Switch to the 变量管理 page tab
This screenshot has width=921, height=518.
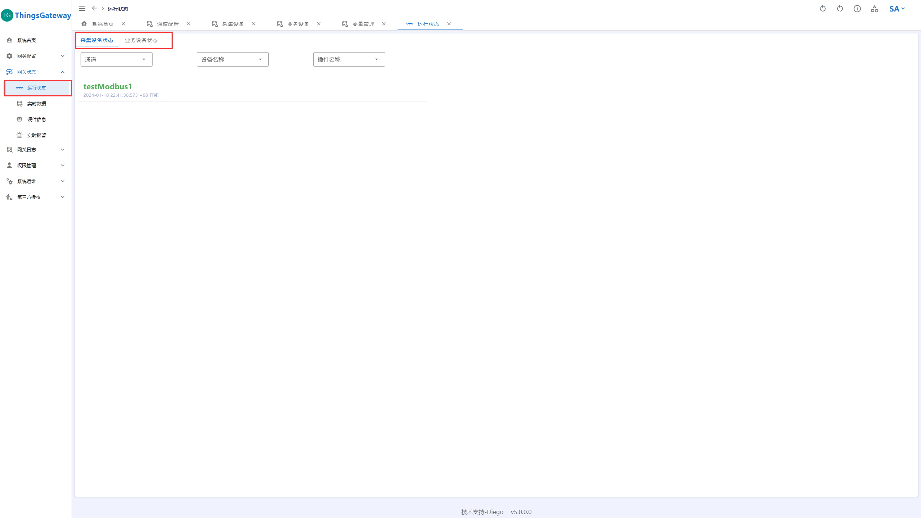(x=363, y=24)
